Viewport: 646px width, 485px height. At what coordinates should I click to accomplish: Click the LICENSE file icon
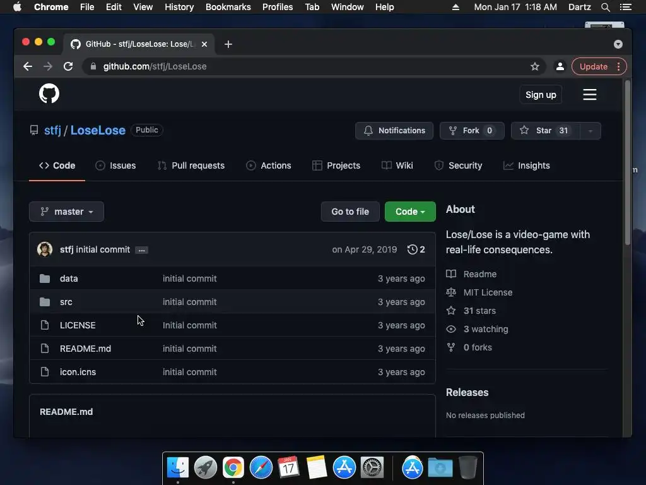(45, 325)
